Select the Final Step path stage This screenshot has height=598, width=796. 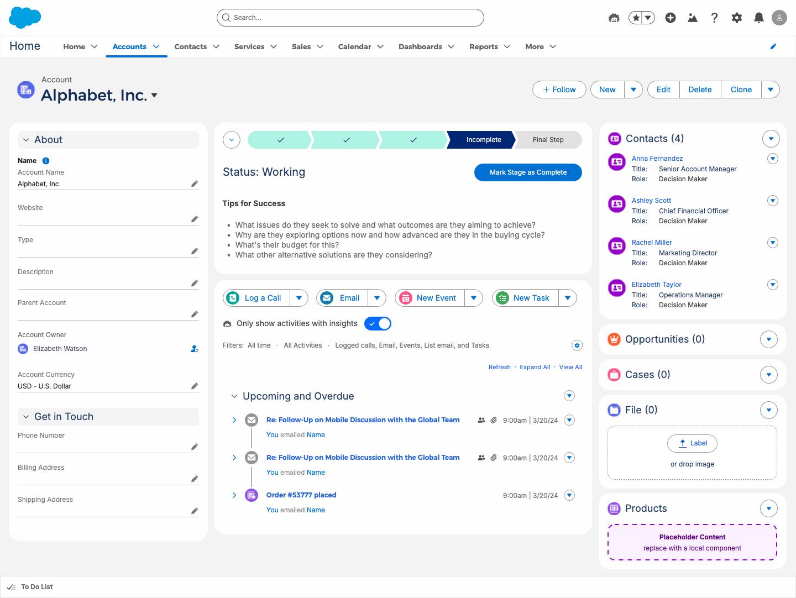click(548, 140)
